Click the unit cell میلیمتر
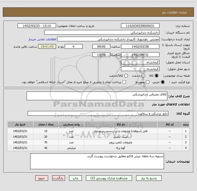 point(71,148)
